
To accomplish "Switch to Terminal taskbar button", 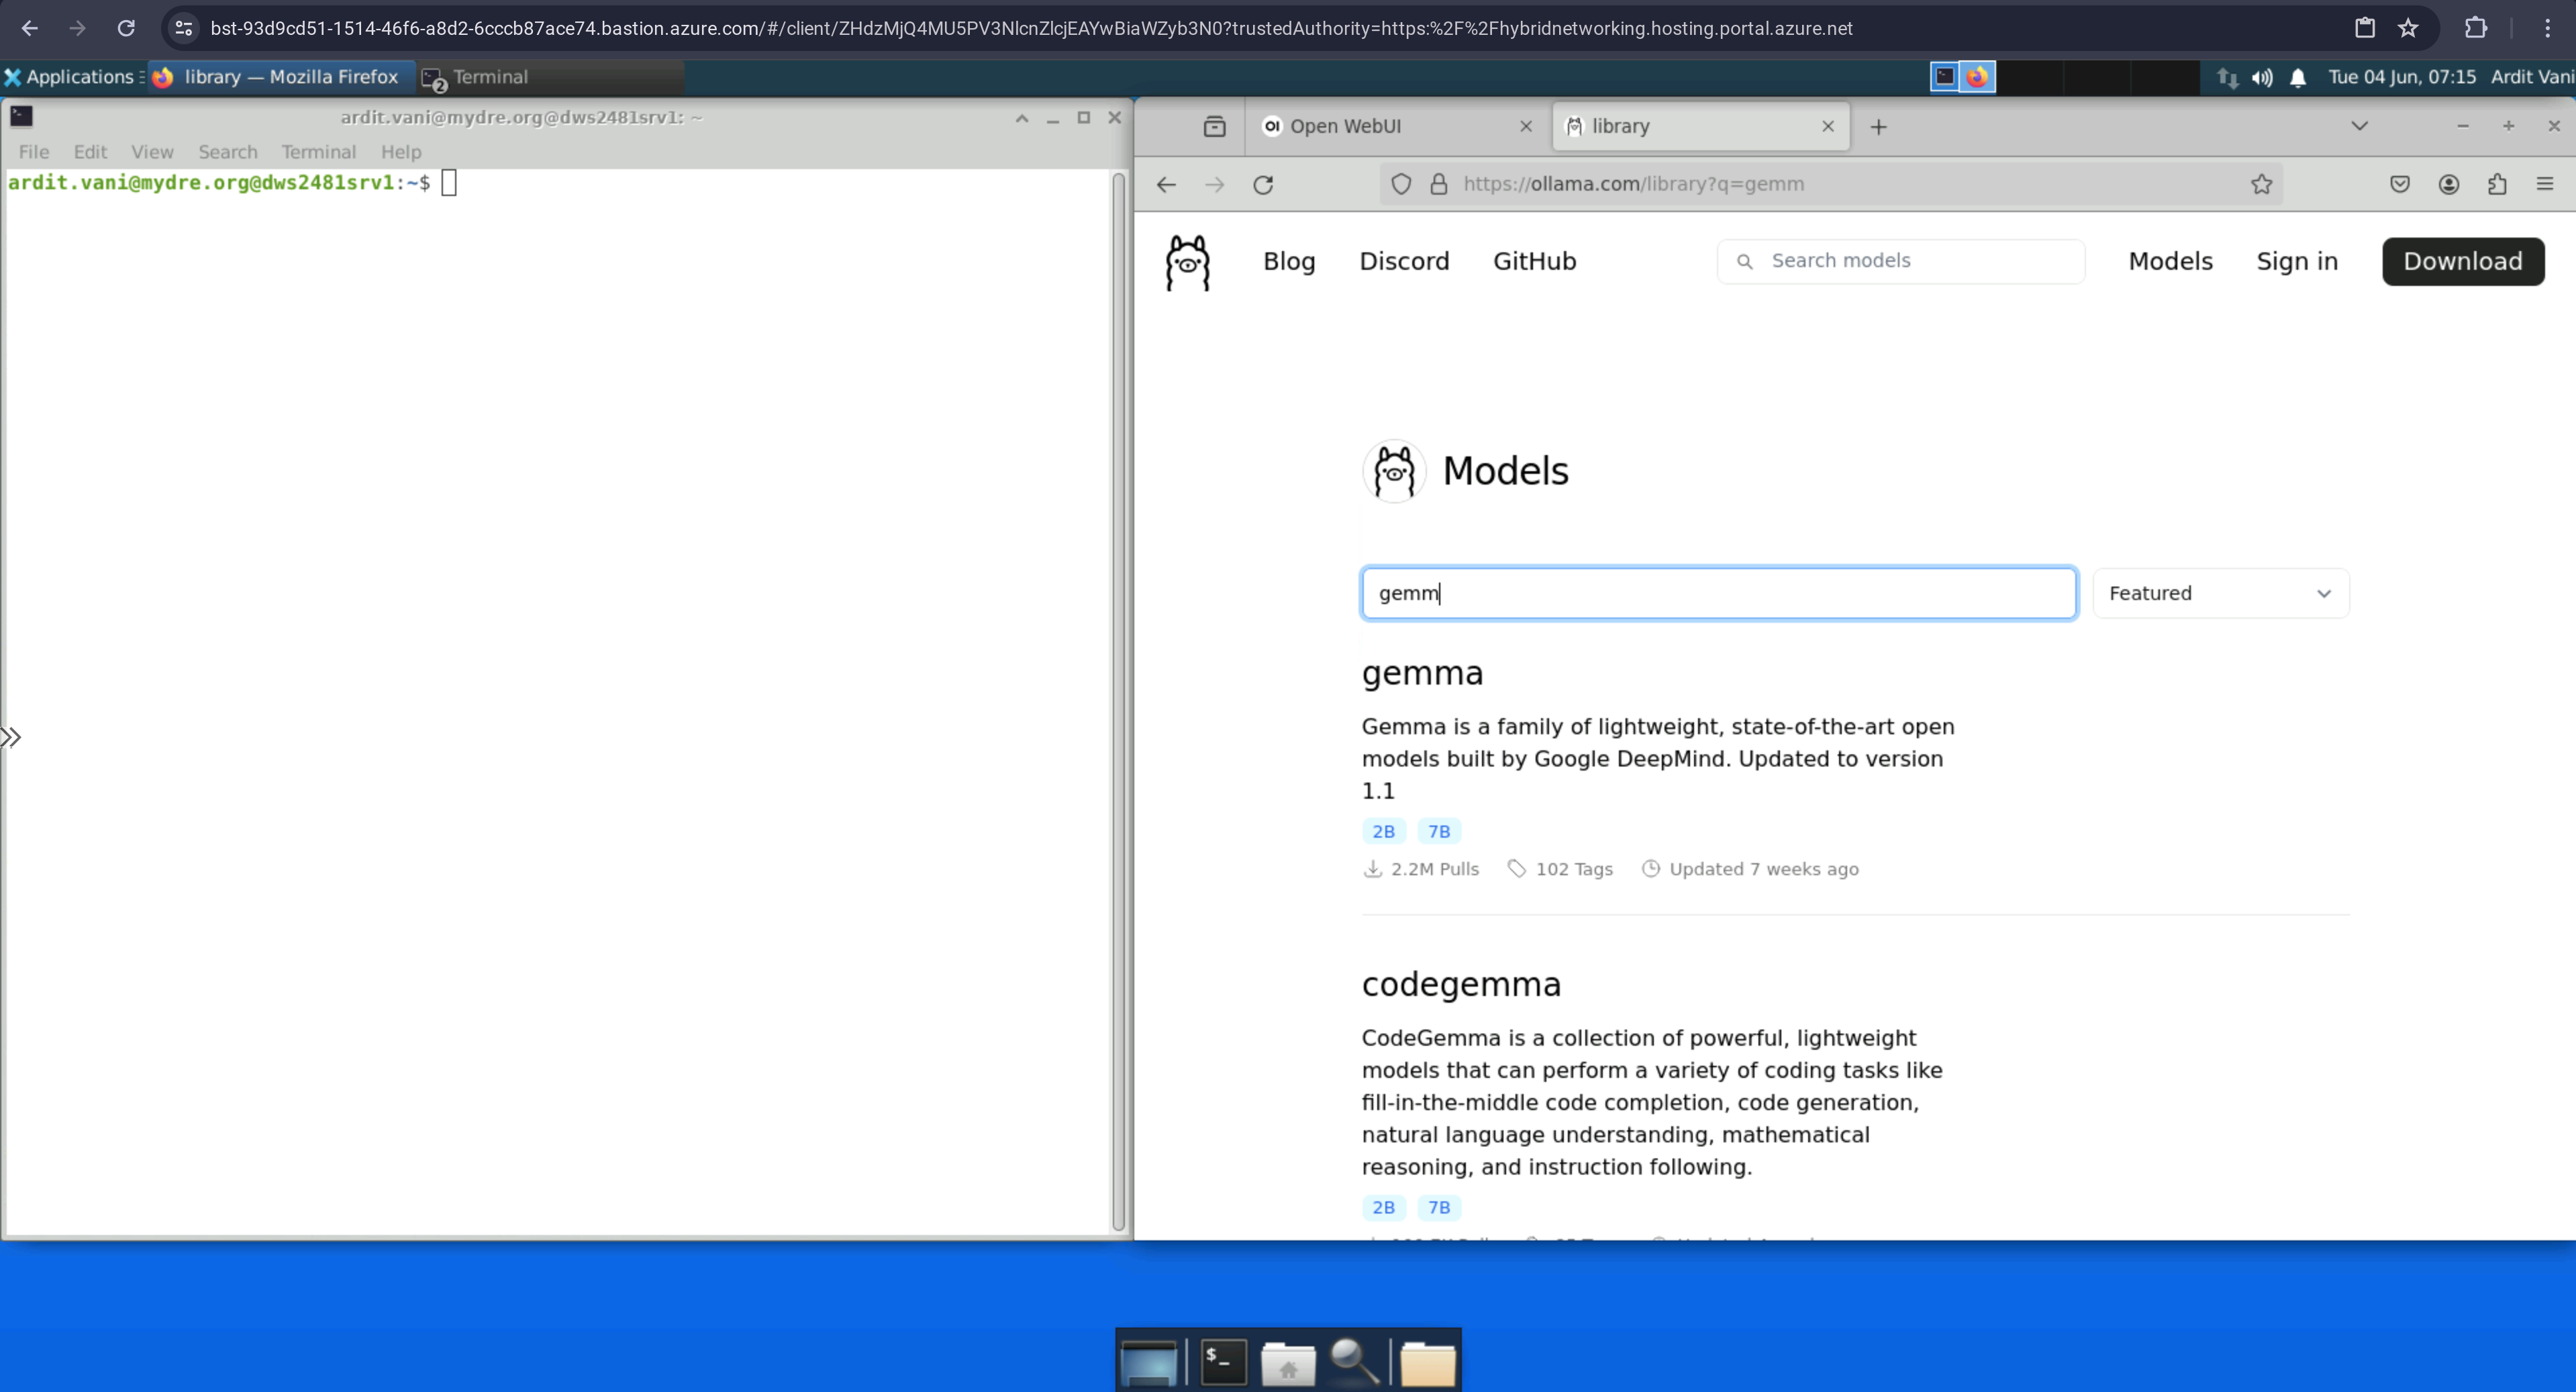I will coord(550,77).
